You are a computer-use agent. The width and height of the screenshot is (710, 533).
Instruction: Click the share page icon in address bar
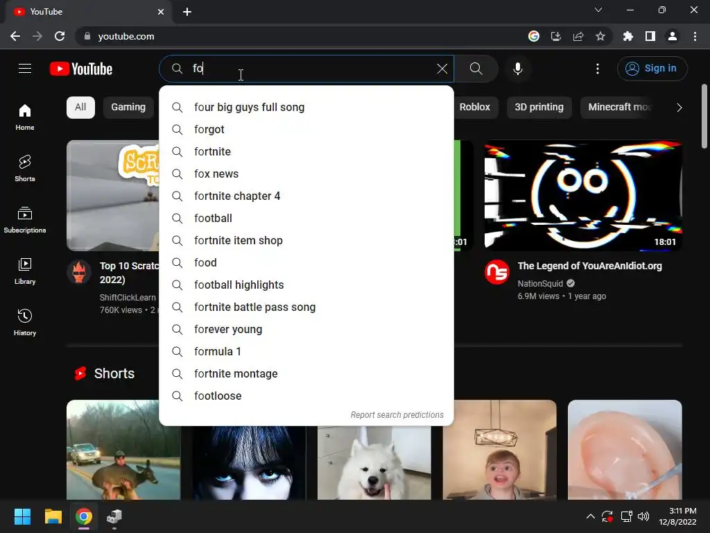pyautogui.click(x=578, y=36)
